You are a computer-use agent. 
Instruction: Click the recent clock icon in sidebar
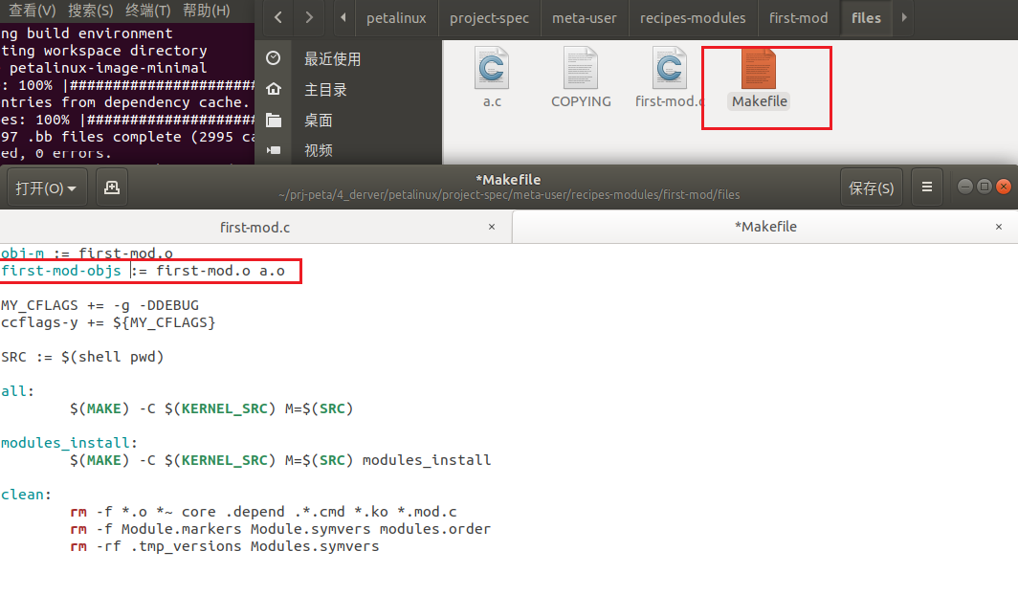[274, 58]
